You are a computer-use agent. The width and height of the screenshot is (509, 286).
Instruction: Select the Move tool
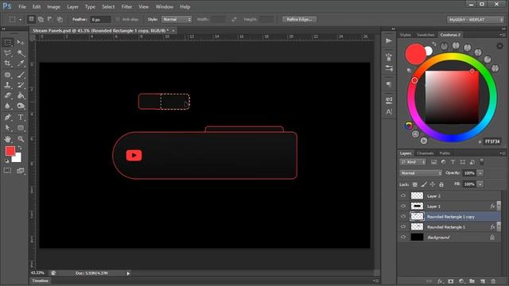21,42
